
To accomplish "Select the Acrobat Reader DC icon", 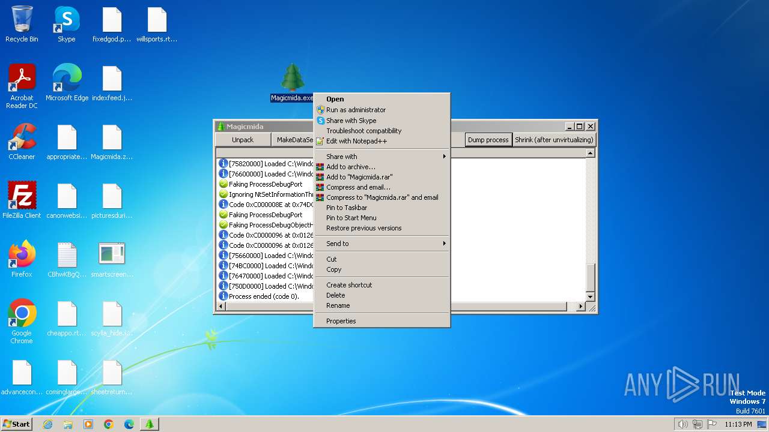I will (x=22, y=86).
